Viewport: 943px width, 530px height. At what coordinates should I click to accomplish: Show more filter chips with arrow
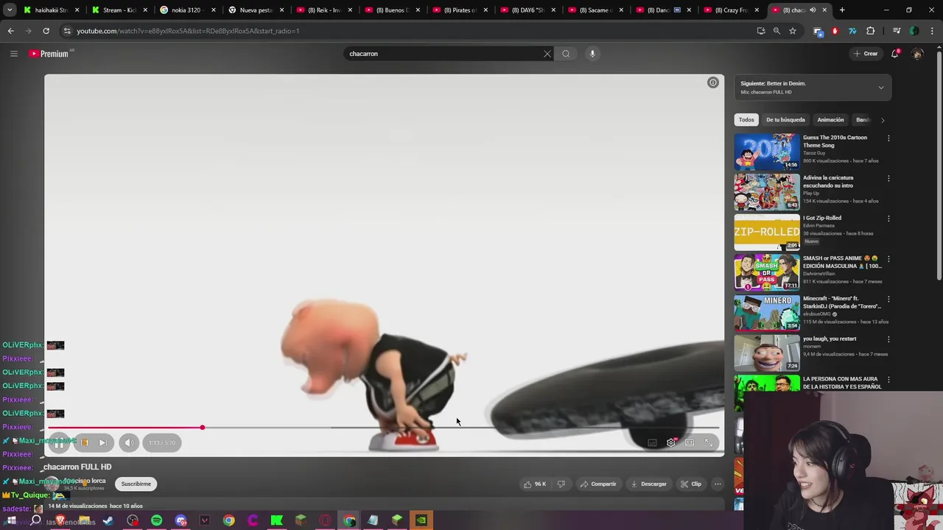click(882, 120)
